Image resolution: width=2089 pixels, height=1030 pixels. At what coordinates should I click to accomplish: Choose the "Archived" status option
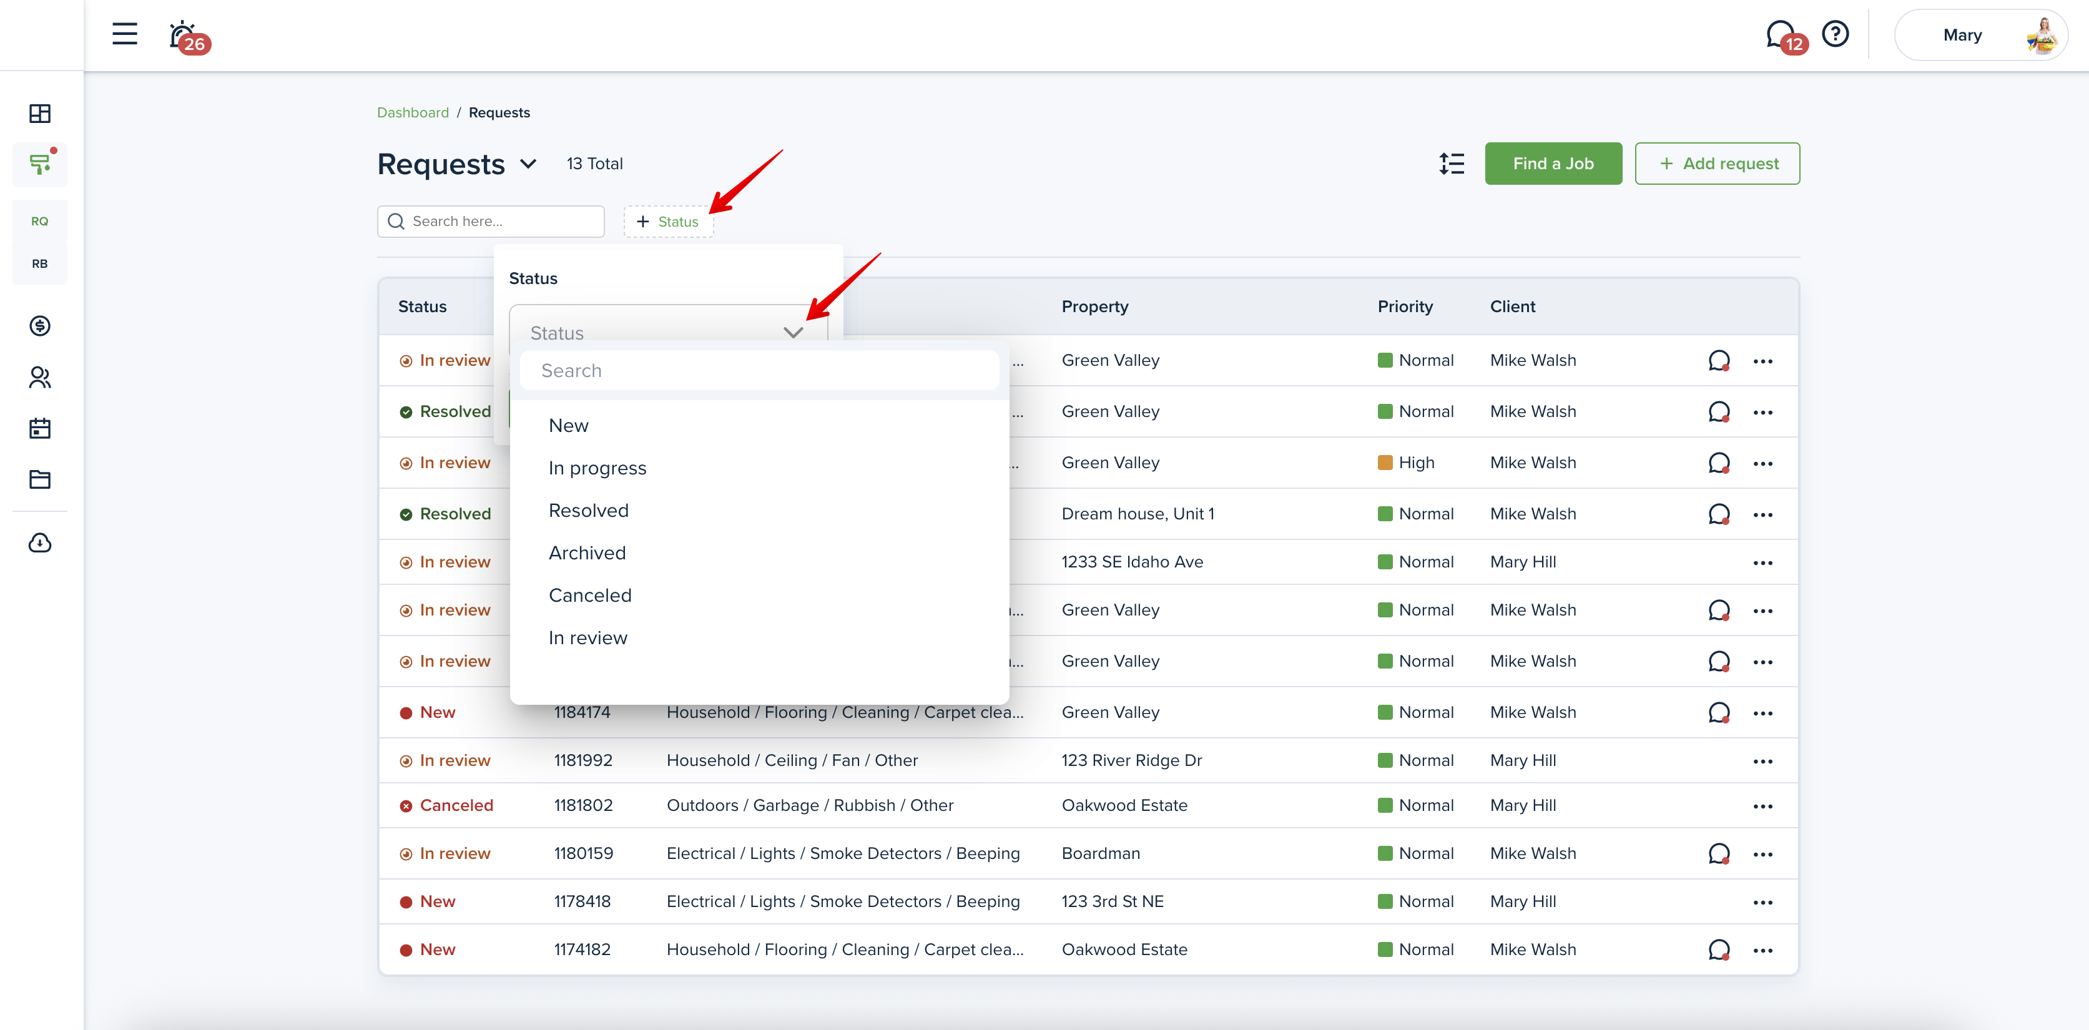point(587,553)
